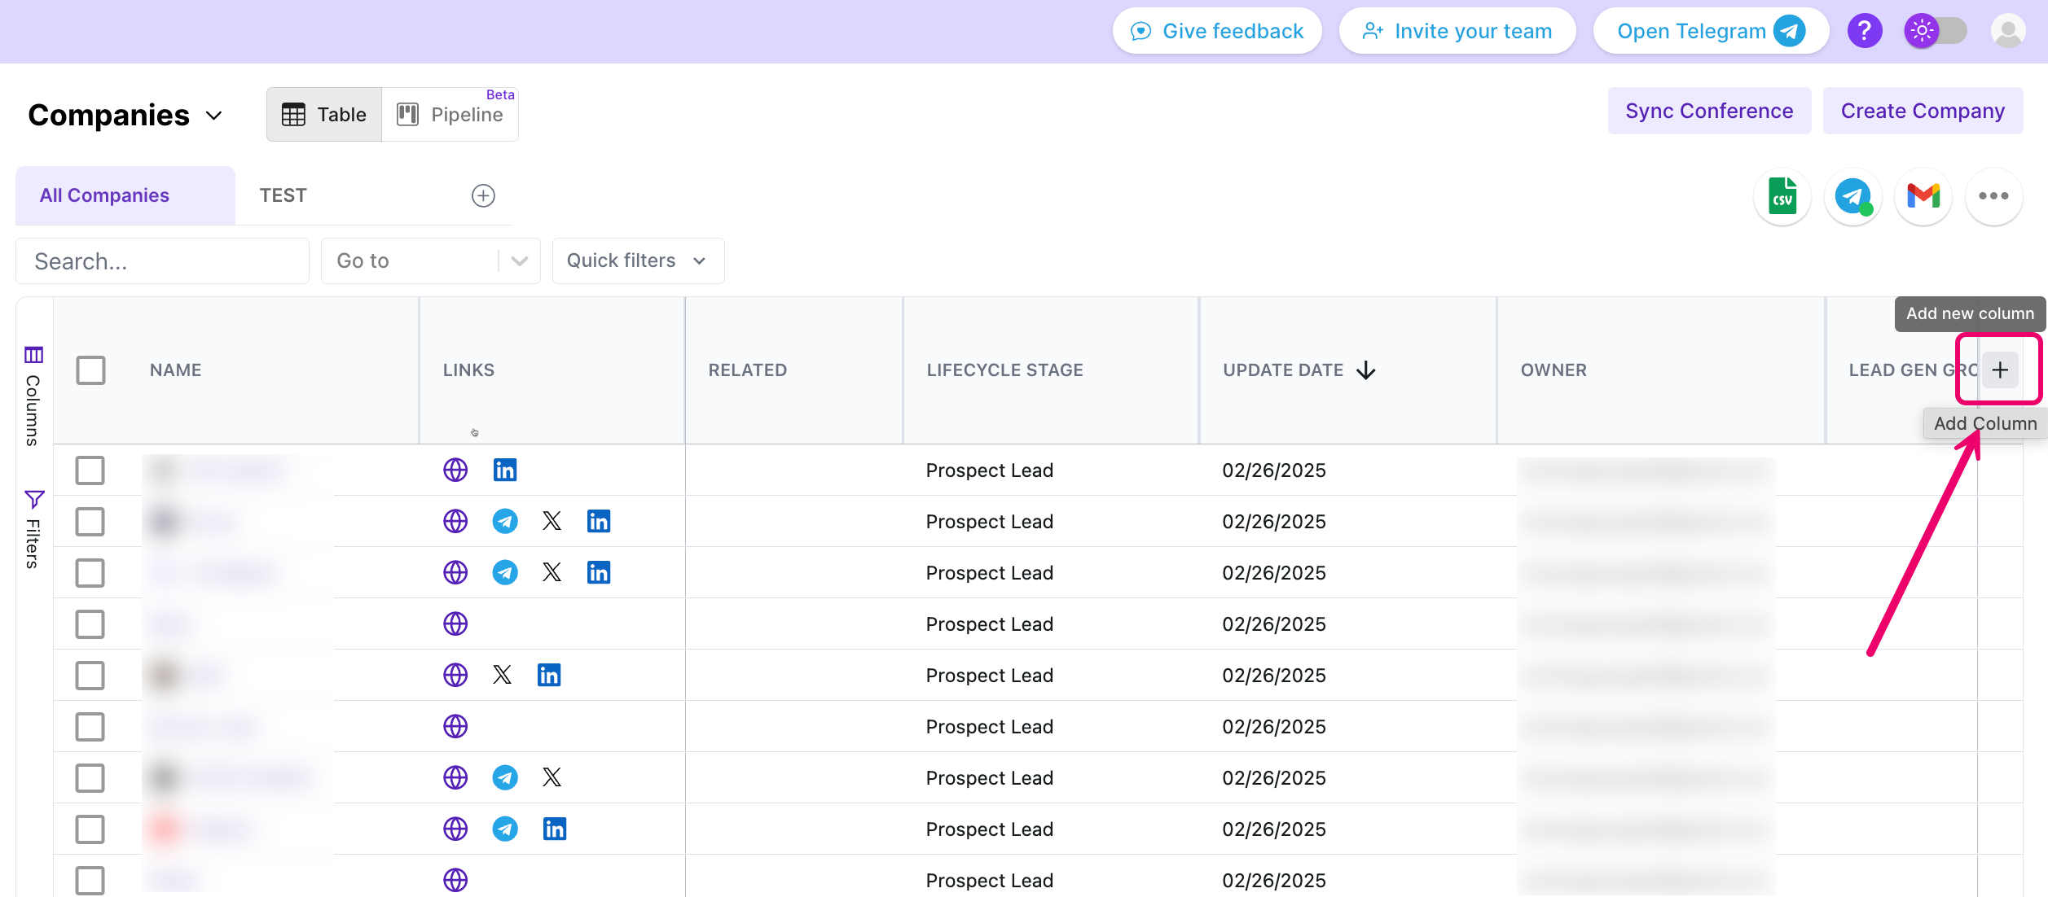Open X link in the fifth row
This screenshot has width=2048, height=897.
[x=502, y=675]
